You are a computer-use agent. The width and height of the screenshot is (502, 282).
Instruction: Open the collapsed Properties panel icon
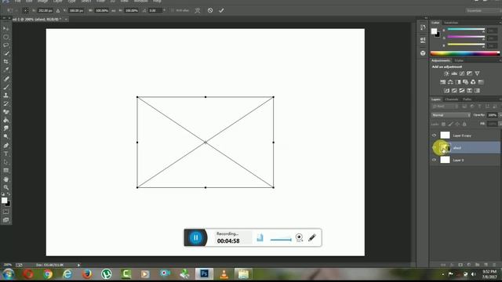click(423, 40)
